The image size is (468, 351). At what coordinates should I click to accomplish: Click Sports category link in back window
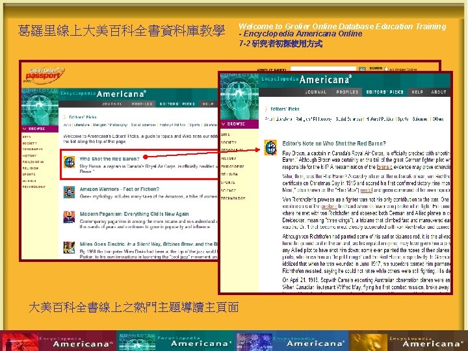click(x=194, y=125)
